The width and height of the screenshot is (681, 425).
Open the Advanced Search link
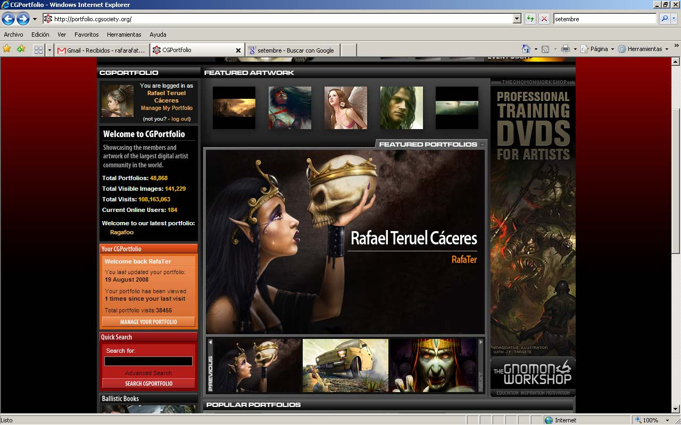pos(148,373)
